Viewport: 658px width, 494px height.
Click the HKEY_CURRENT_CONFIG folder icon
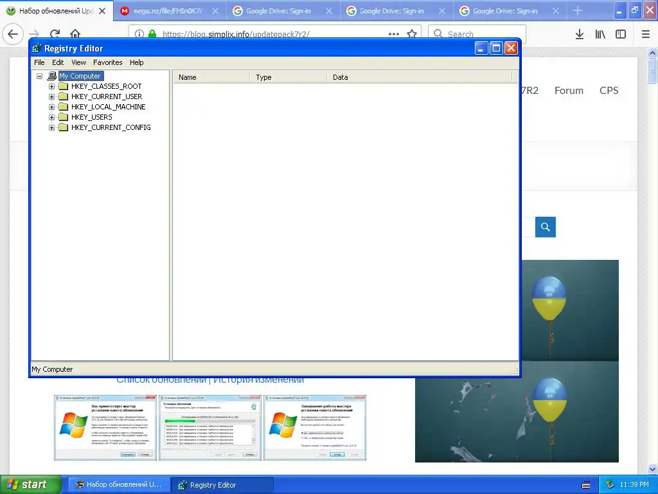(x=64, y=127)
